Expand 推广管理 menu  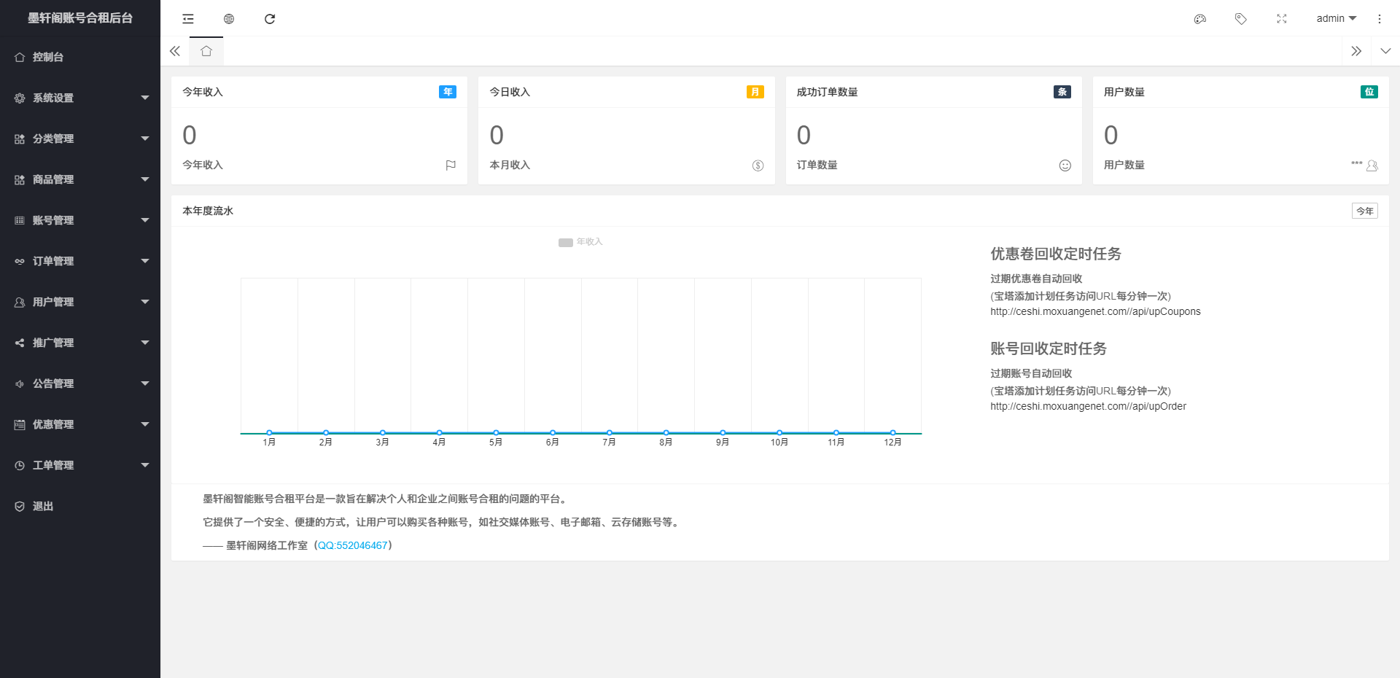(80, 343)
